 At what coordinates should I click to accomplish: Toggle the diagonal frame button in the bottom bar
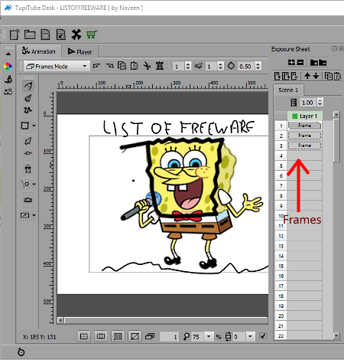(135, 336)
